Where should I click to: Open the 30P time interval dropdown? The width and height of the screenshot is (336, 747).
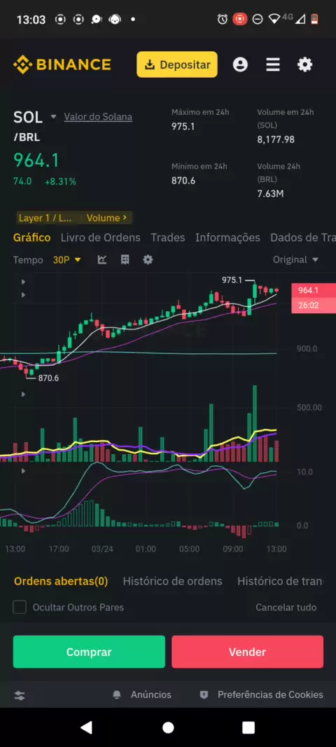[67, 260]
